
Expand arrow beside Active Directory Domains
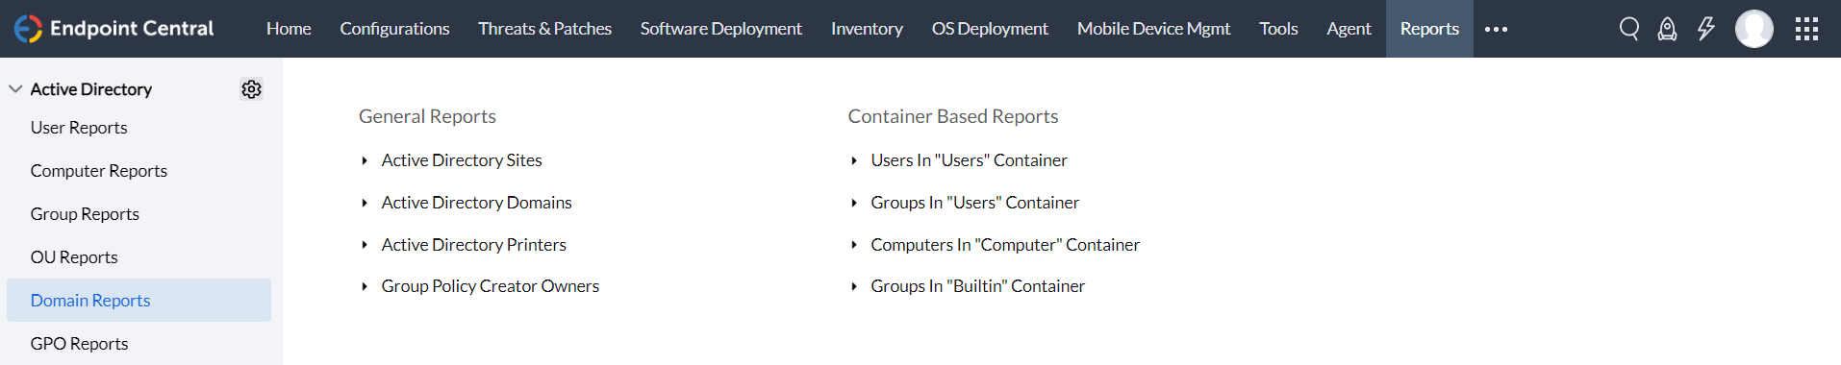[x=365, y=203]
